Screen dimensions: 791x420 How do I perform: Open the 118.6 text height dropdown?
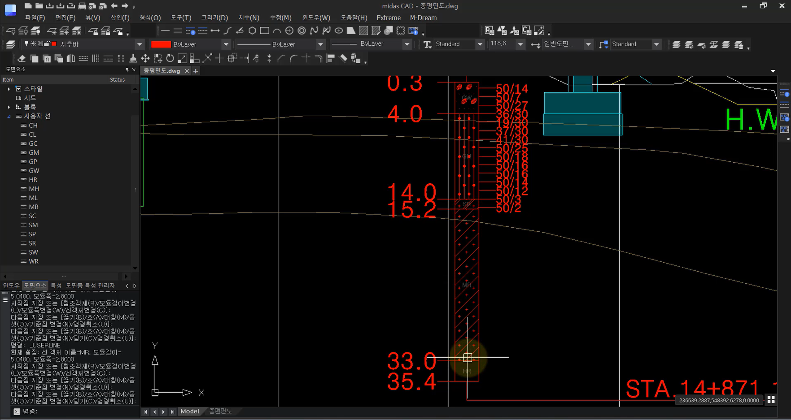pos(520,44)
